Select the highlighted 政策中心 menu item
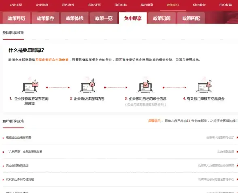 173,5
